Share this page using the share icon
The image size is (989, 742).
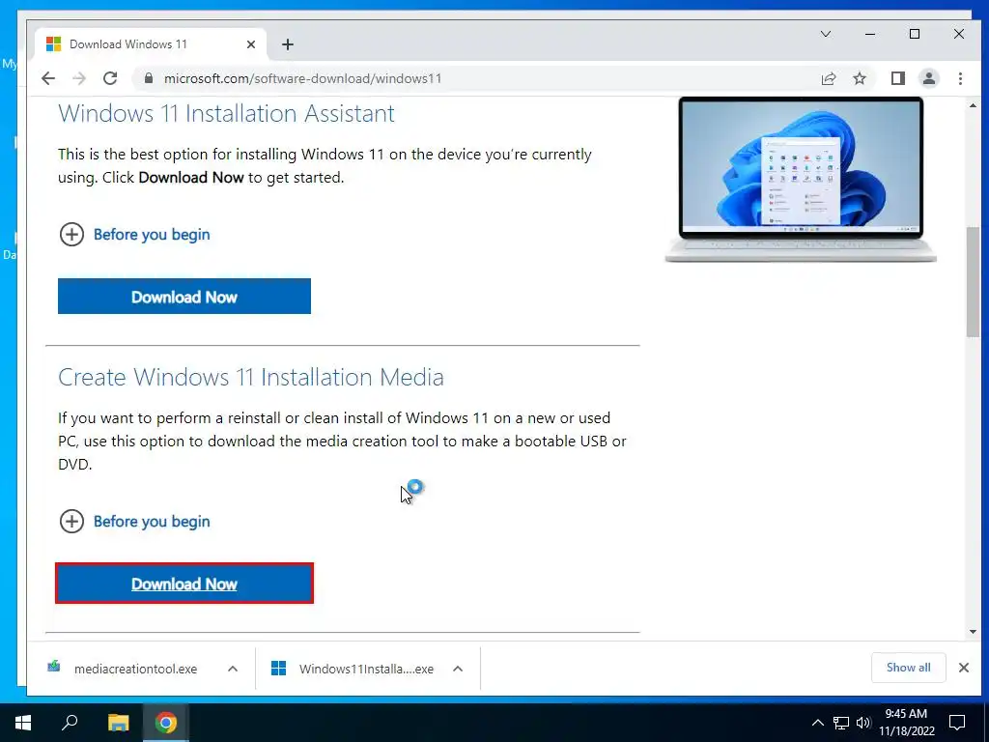click(828, 78)
